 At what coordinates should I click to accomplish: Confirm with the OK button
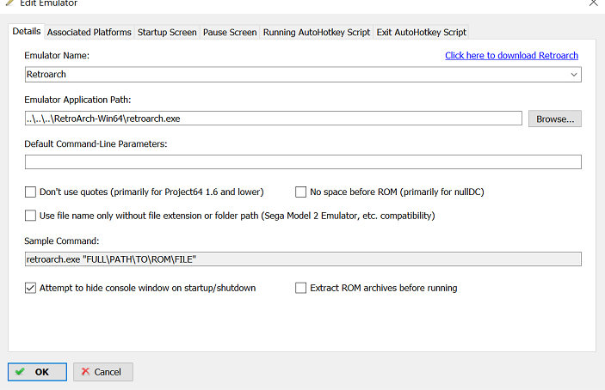point(37,372)
